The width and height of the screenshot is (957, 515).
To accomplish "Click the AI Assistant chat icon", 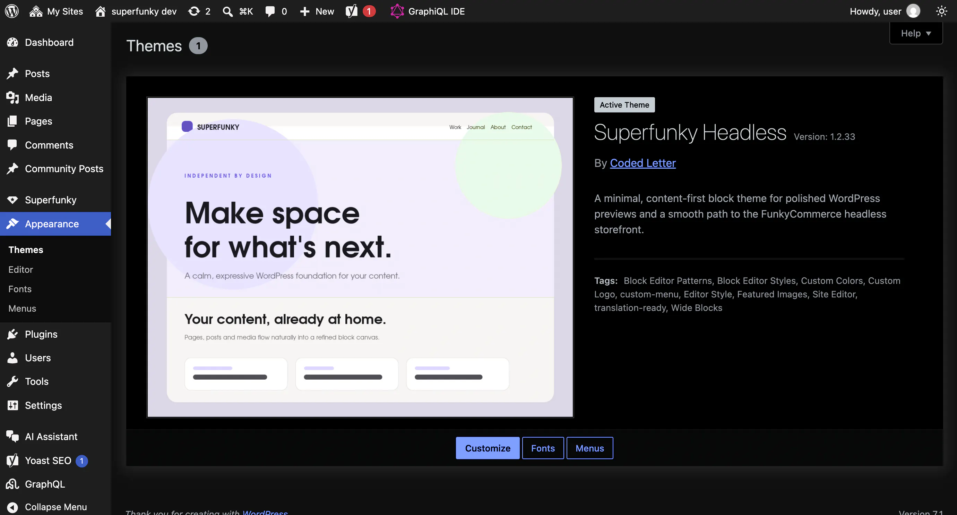I will click(x=12, y=437).
